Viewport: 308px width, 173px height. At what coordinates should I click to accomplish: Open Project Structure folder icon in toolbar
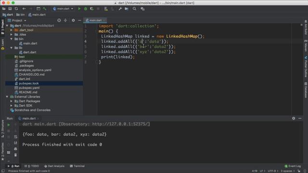[x=127, y=9]
